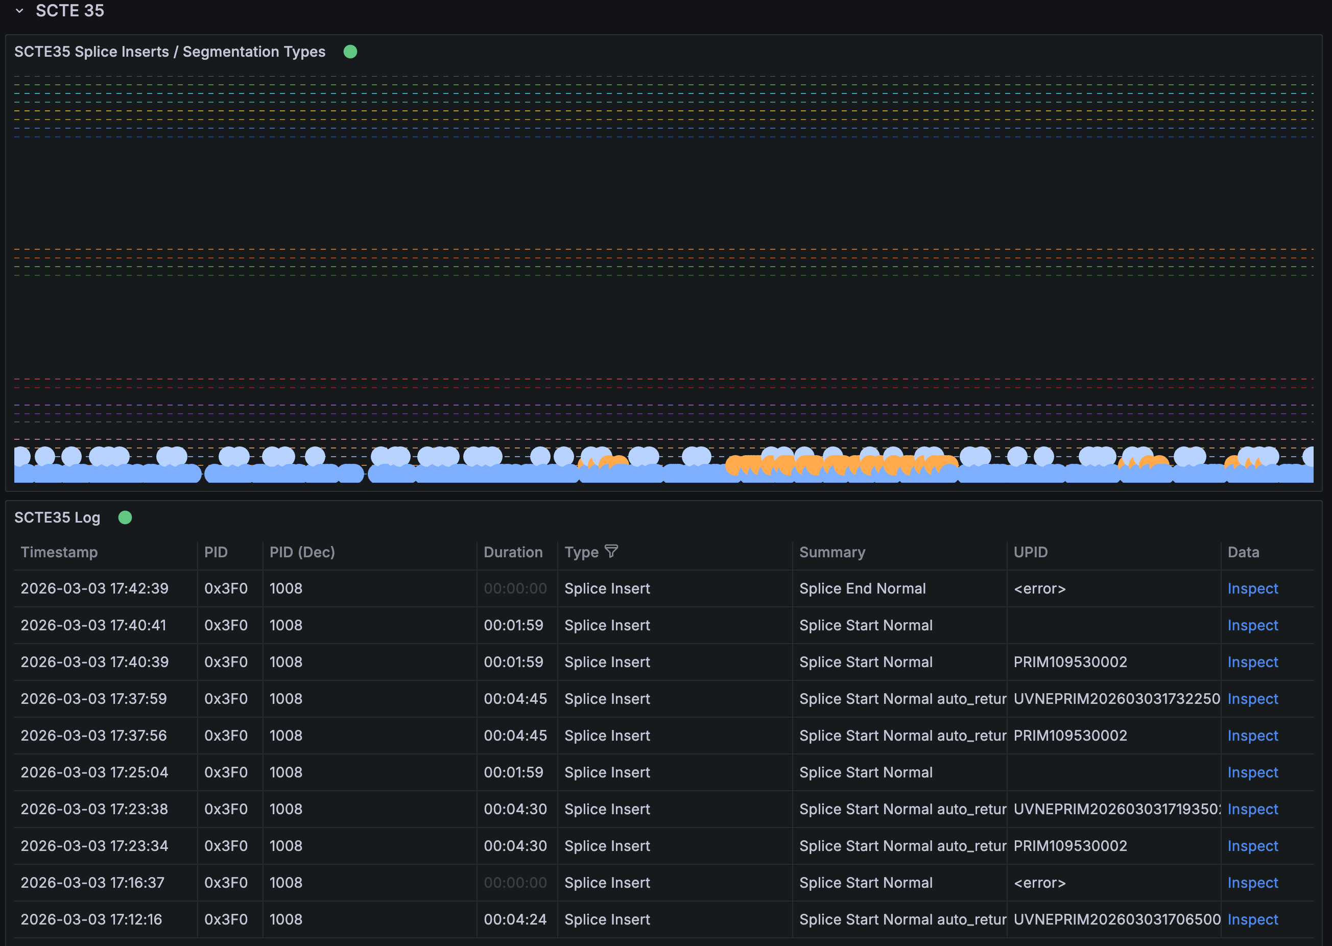Inspect the 17:12:16 log entry
This screenshot has height=946, width=1332.
[x=1252, y=919]
